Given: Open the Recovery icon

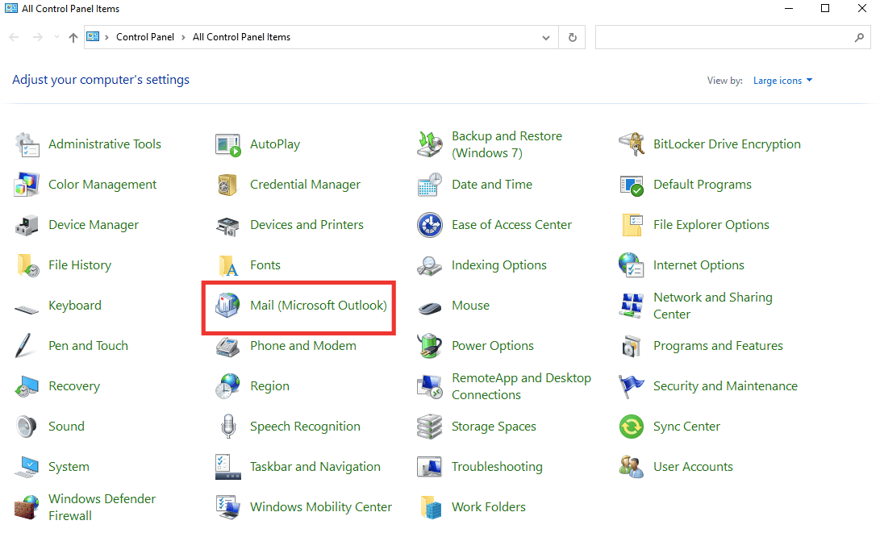Looking at the screenshot, I should (27, 386).
